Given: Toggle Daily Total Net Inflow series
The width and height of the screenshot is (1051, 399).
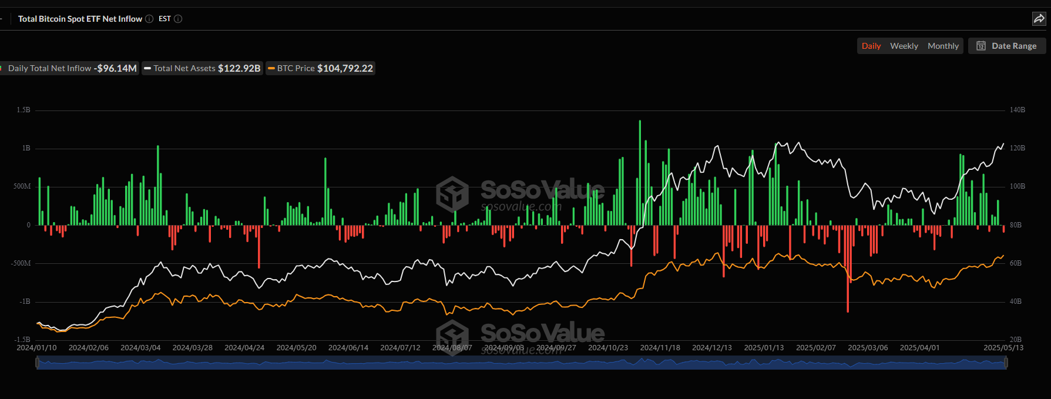Looking at the screenshot, I should [69, 68].
